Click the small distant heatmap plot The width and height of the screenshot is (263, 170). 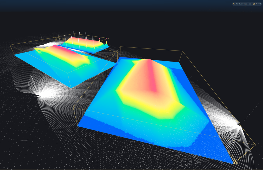coord(85,42)
